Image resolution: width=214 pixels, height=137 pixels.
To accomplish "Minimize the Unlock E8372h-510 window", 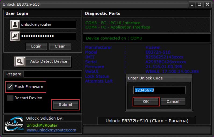I will [x=192, y=5].
